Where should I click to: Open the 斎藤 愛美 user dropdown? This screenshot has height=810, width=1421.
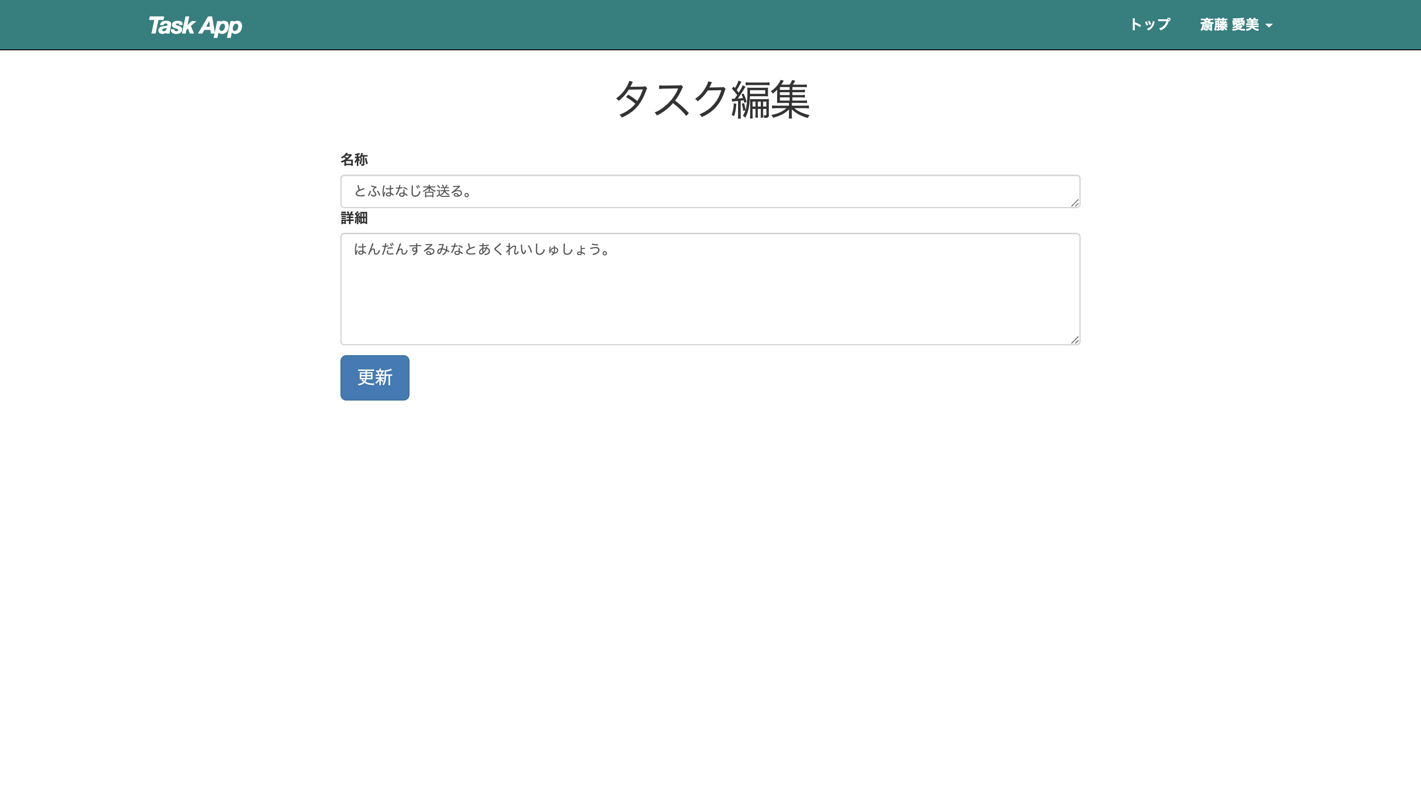[x=1235, y=25]
